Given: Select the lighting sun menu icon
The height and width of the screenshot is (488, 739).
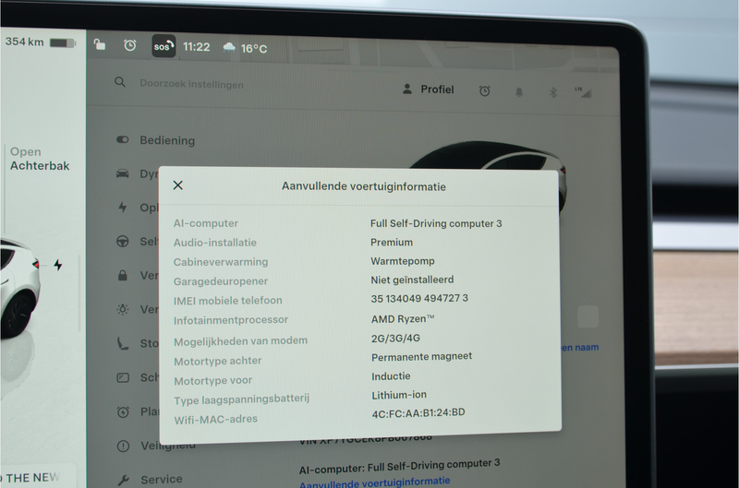Looking at the screenshot, I should pos(123,309).
